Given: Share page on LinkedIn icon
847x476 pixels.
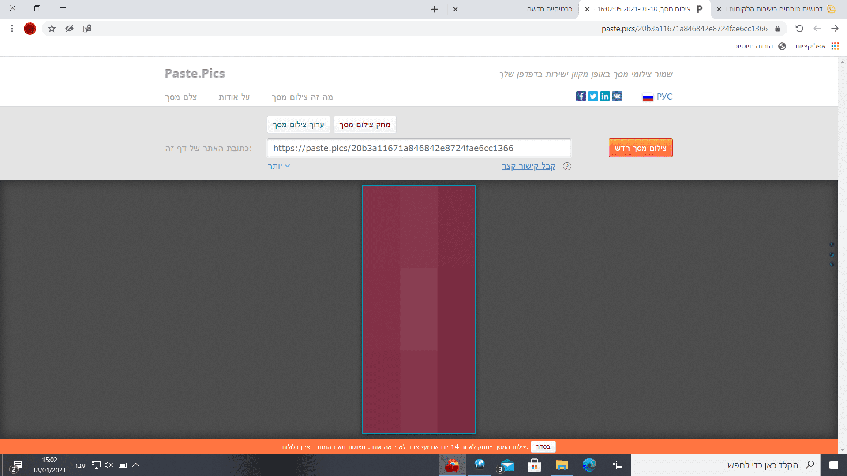Looking at the screenshot, I should [605, 97].
